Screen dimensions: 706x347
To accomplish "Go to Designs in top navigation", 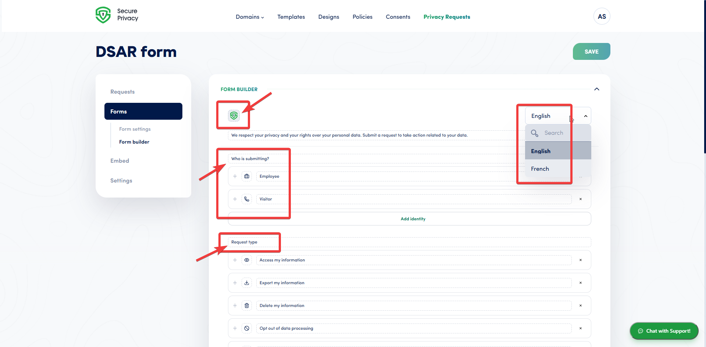I will [x=329, y=17].
